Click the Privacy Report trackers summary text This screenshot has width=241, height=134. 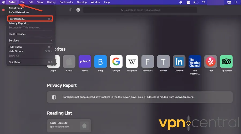pos(128,97)
